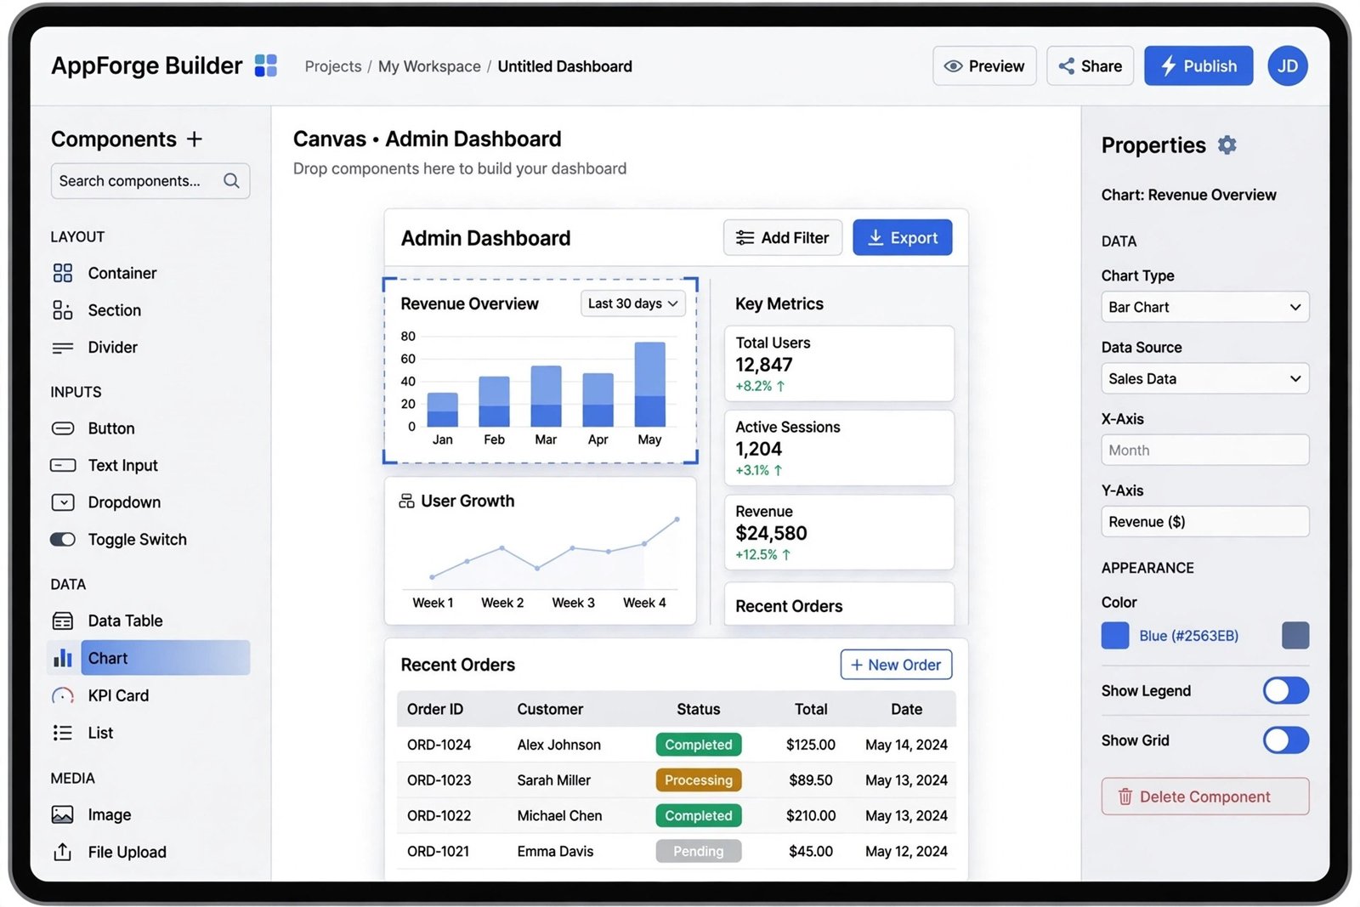
Task: Click the Toggle Switch component icon
Action: [x=63, y=540]
